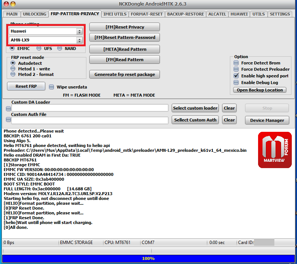Click Clear next to Select custom loader
This screenshot has height=264, width=297.
point(229,108)
